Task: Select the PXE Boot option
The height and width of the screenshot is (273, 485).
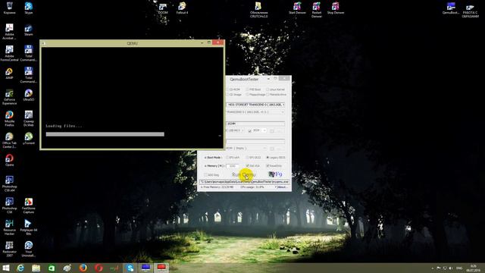Action: coord(254,89)
